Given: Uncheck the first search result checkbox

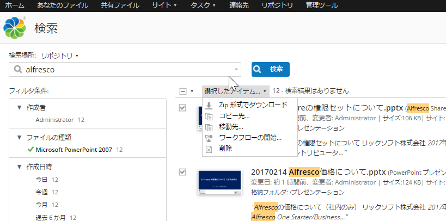Looking at the screenshot, I should point(182,108).
